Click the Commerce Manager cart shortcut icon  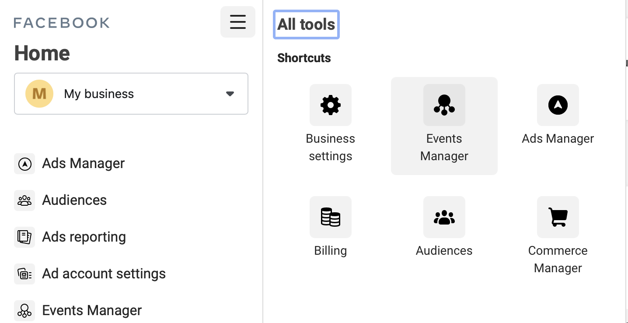(558, 217)
